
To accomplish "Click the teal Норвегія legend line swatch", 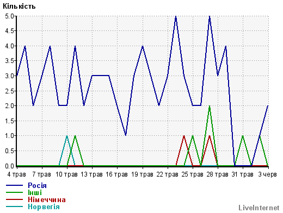I will [x=15, y=206].
